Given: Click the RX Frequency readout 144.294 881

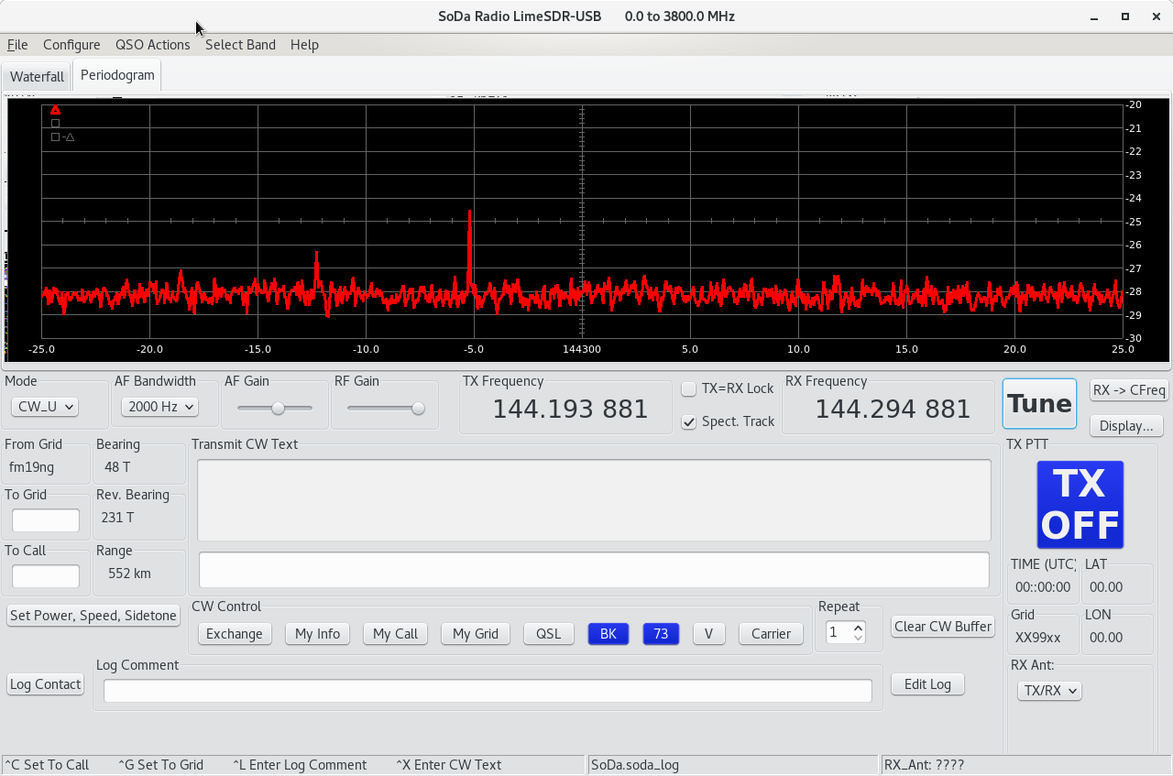Looking at the screenshot, I should [893, 410].
